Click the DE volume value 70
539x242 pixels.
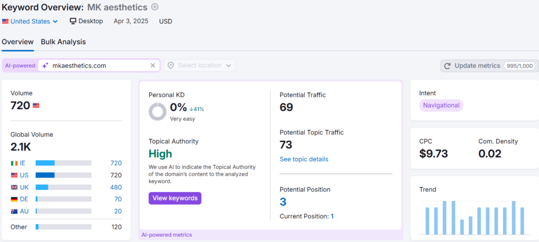[118, 199]
